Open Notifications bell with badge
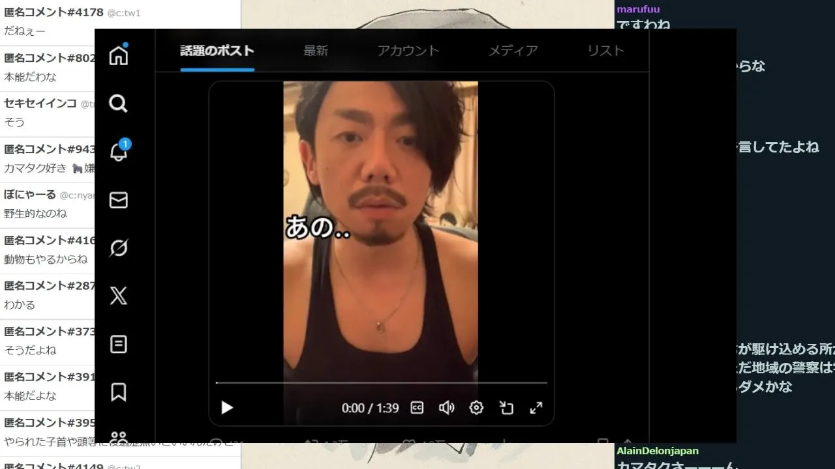Viewport: 835px width, 469px height. click(x=118, y=152)
